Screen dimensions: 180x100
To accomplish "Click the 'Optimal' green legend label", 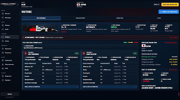I will pyautogui.click(x=125, y=42).
